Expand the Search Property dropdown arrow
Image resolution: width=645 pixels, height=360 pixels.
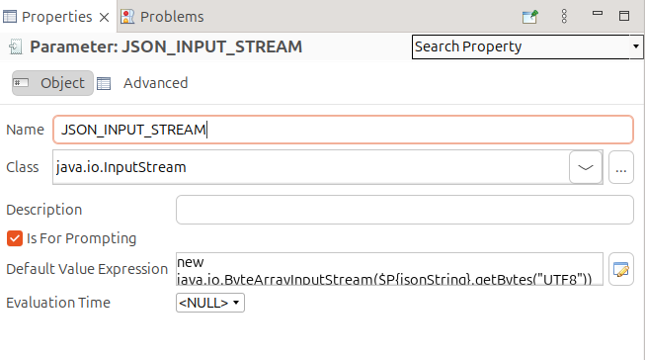pyautogui.click(x=635, y=46)
